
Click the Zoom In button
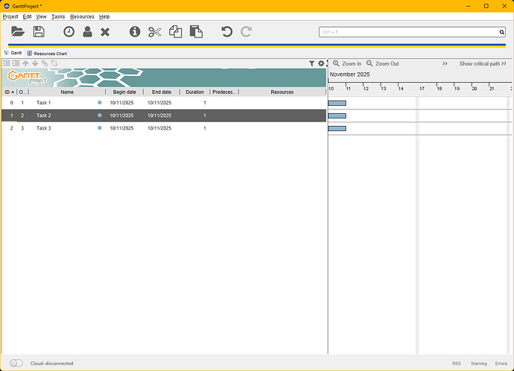click(x=347, y=64)
